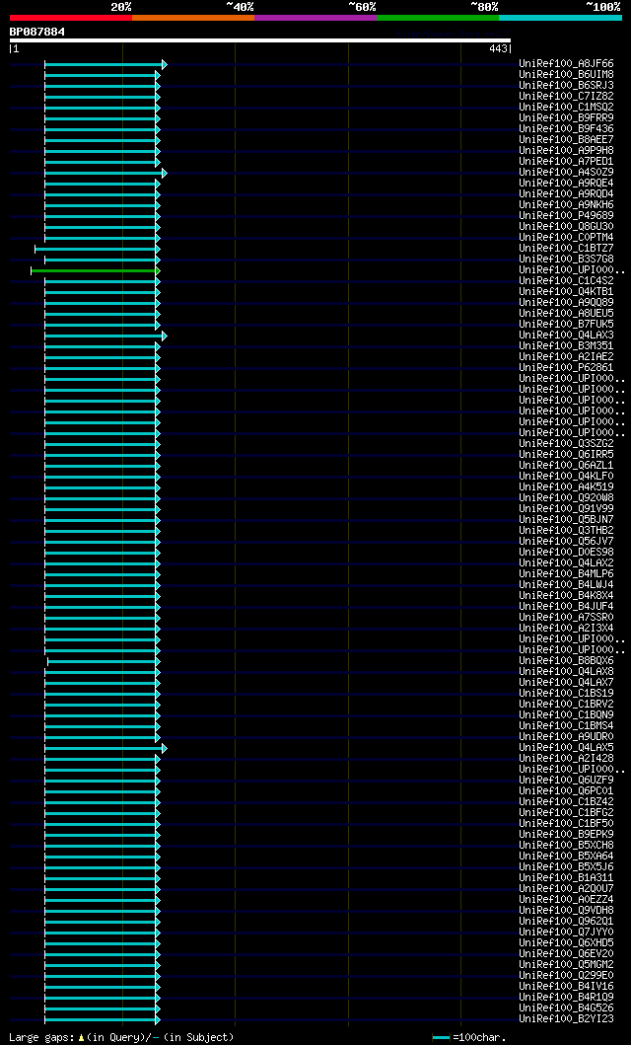Select the UniRef100_Q920W8 entry
The image size is (631, 1045).
(567, 498)
